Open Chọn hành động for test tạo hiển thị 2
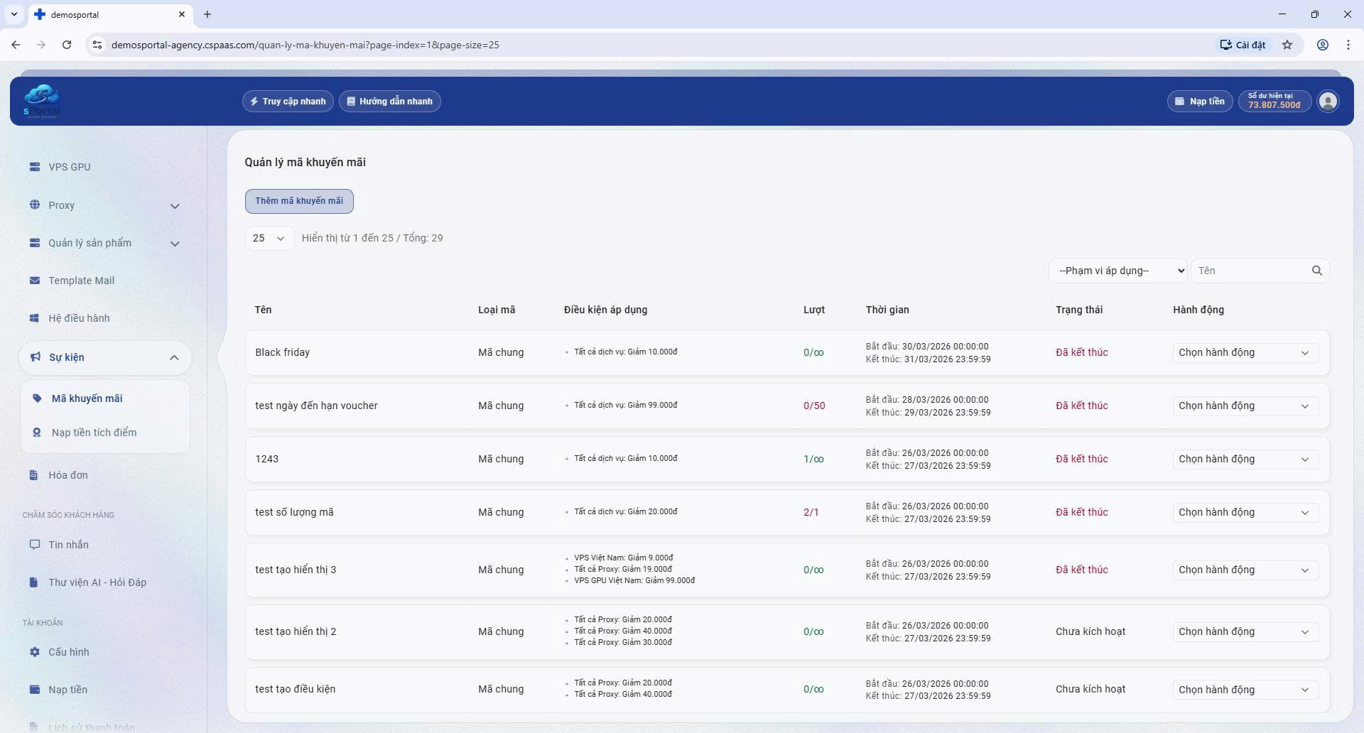 (1245, 632)
